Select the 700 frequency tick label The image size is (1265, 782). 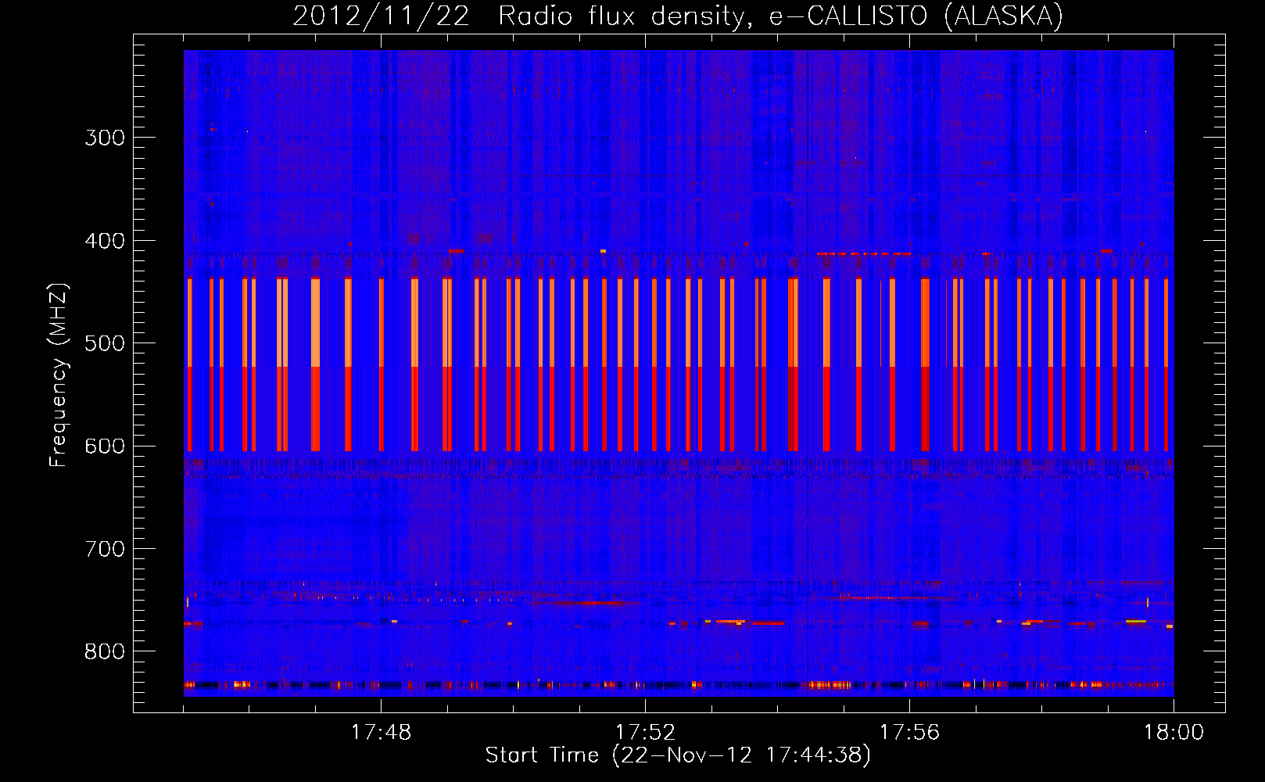point(105,549)
